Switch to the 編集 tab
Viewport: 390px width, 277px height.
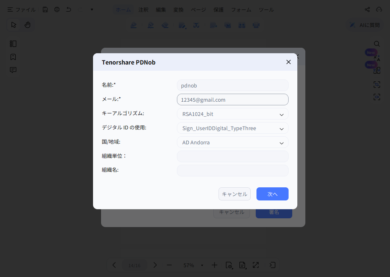[161, 10]
